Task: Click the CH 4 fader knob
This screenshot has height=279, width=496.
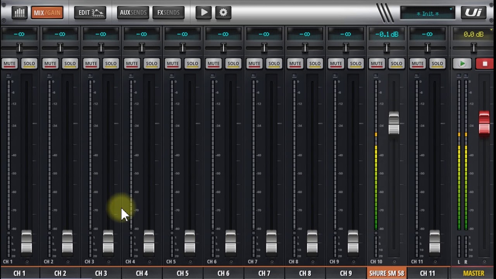Action: coord(149,241)
